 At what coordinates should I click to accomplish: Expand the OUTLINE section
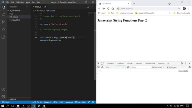12,99
